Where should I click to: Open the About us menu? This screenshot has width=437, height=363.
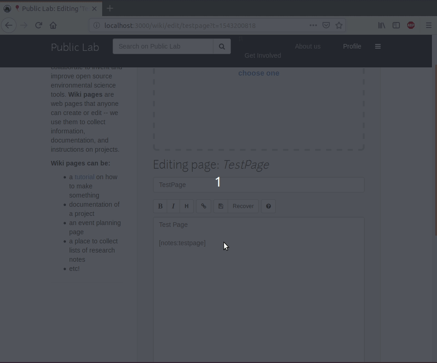[307, 46]
